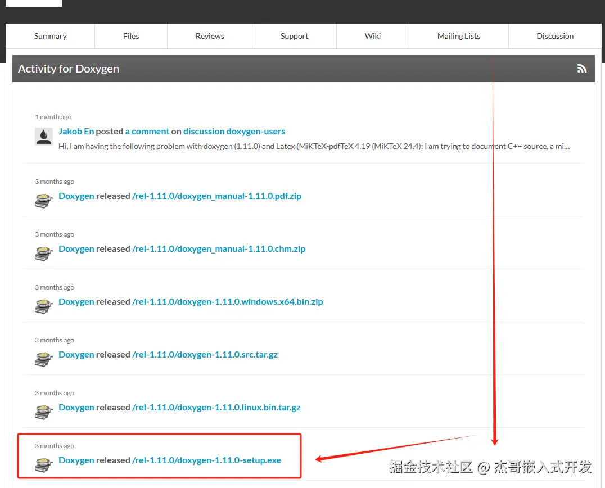This screenshot has width=605, height=488.
Task: Switch to the Discussion tab
Action: [555, 36]
